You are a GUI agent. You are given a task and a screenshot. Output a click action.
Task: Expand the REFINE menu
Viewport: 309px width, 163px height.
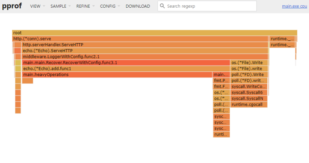coord(85,6)
